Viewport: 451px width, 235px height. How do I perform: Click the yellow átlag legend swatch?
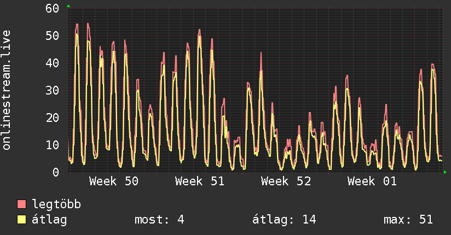21,220
